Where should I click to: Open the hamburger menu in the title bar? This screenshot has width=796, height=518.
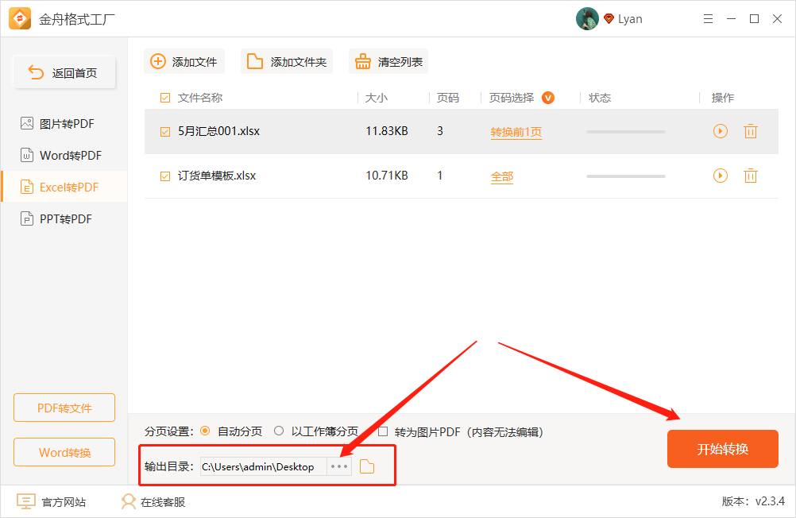point(708,18)
